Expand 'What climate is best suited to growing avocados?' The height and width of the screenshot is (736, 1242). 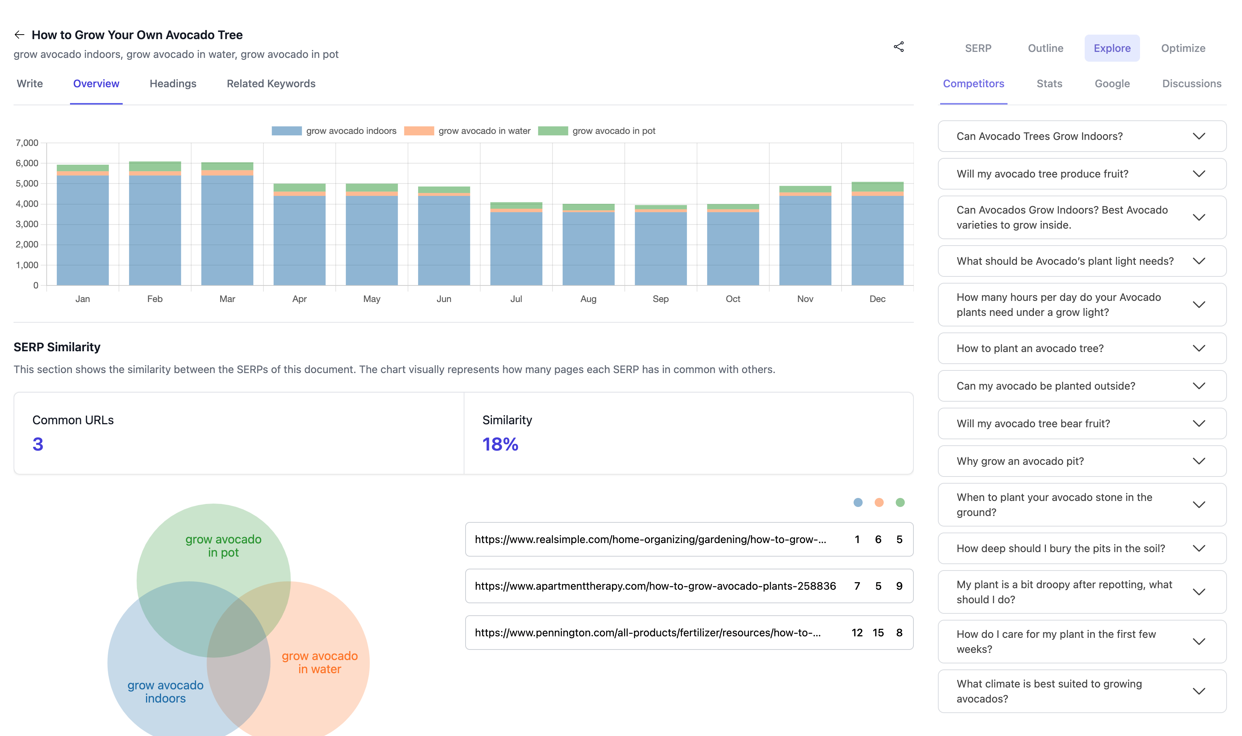click(1082, 691)
